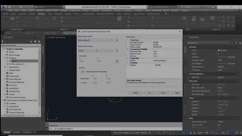Screen dimensions: 242x136
Task: Click the grid point pick icon
Action: pyautogui.click(x=117, y=61)
